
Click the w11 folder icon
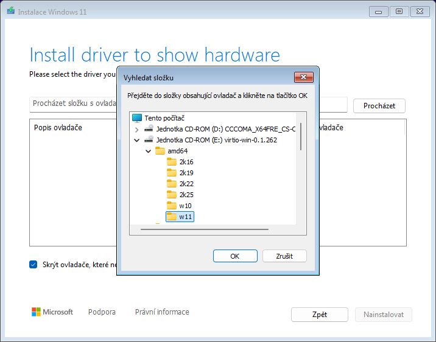[x=172, y=217]
